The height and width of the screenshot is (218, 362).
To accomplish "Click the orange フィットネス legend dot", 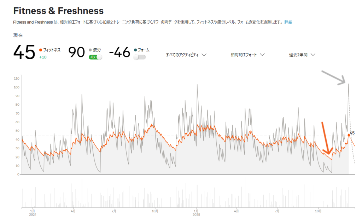I will [41, 50].
